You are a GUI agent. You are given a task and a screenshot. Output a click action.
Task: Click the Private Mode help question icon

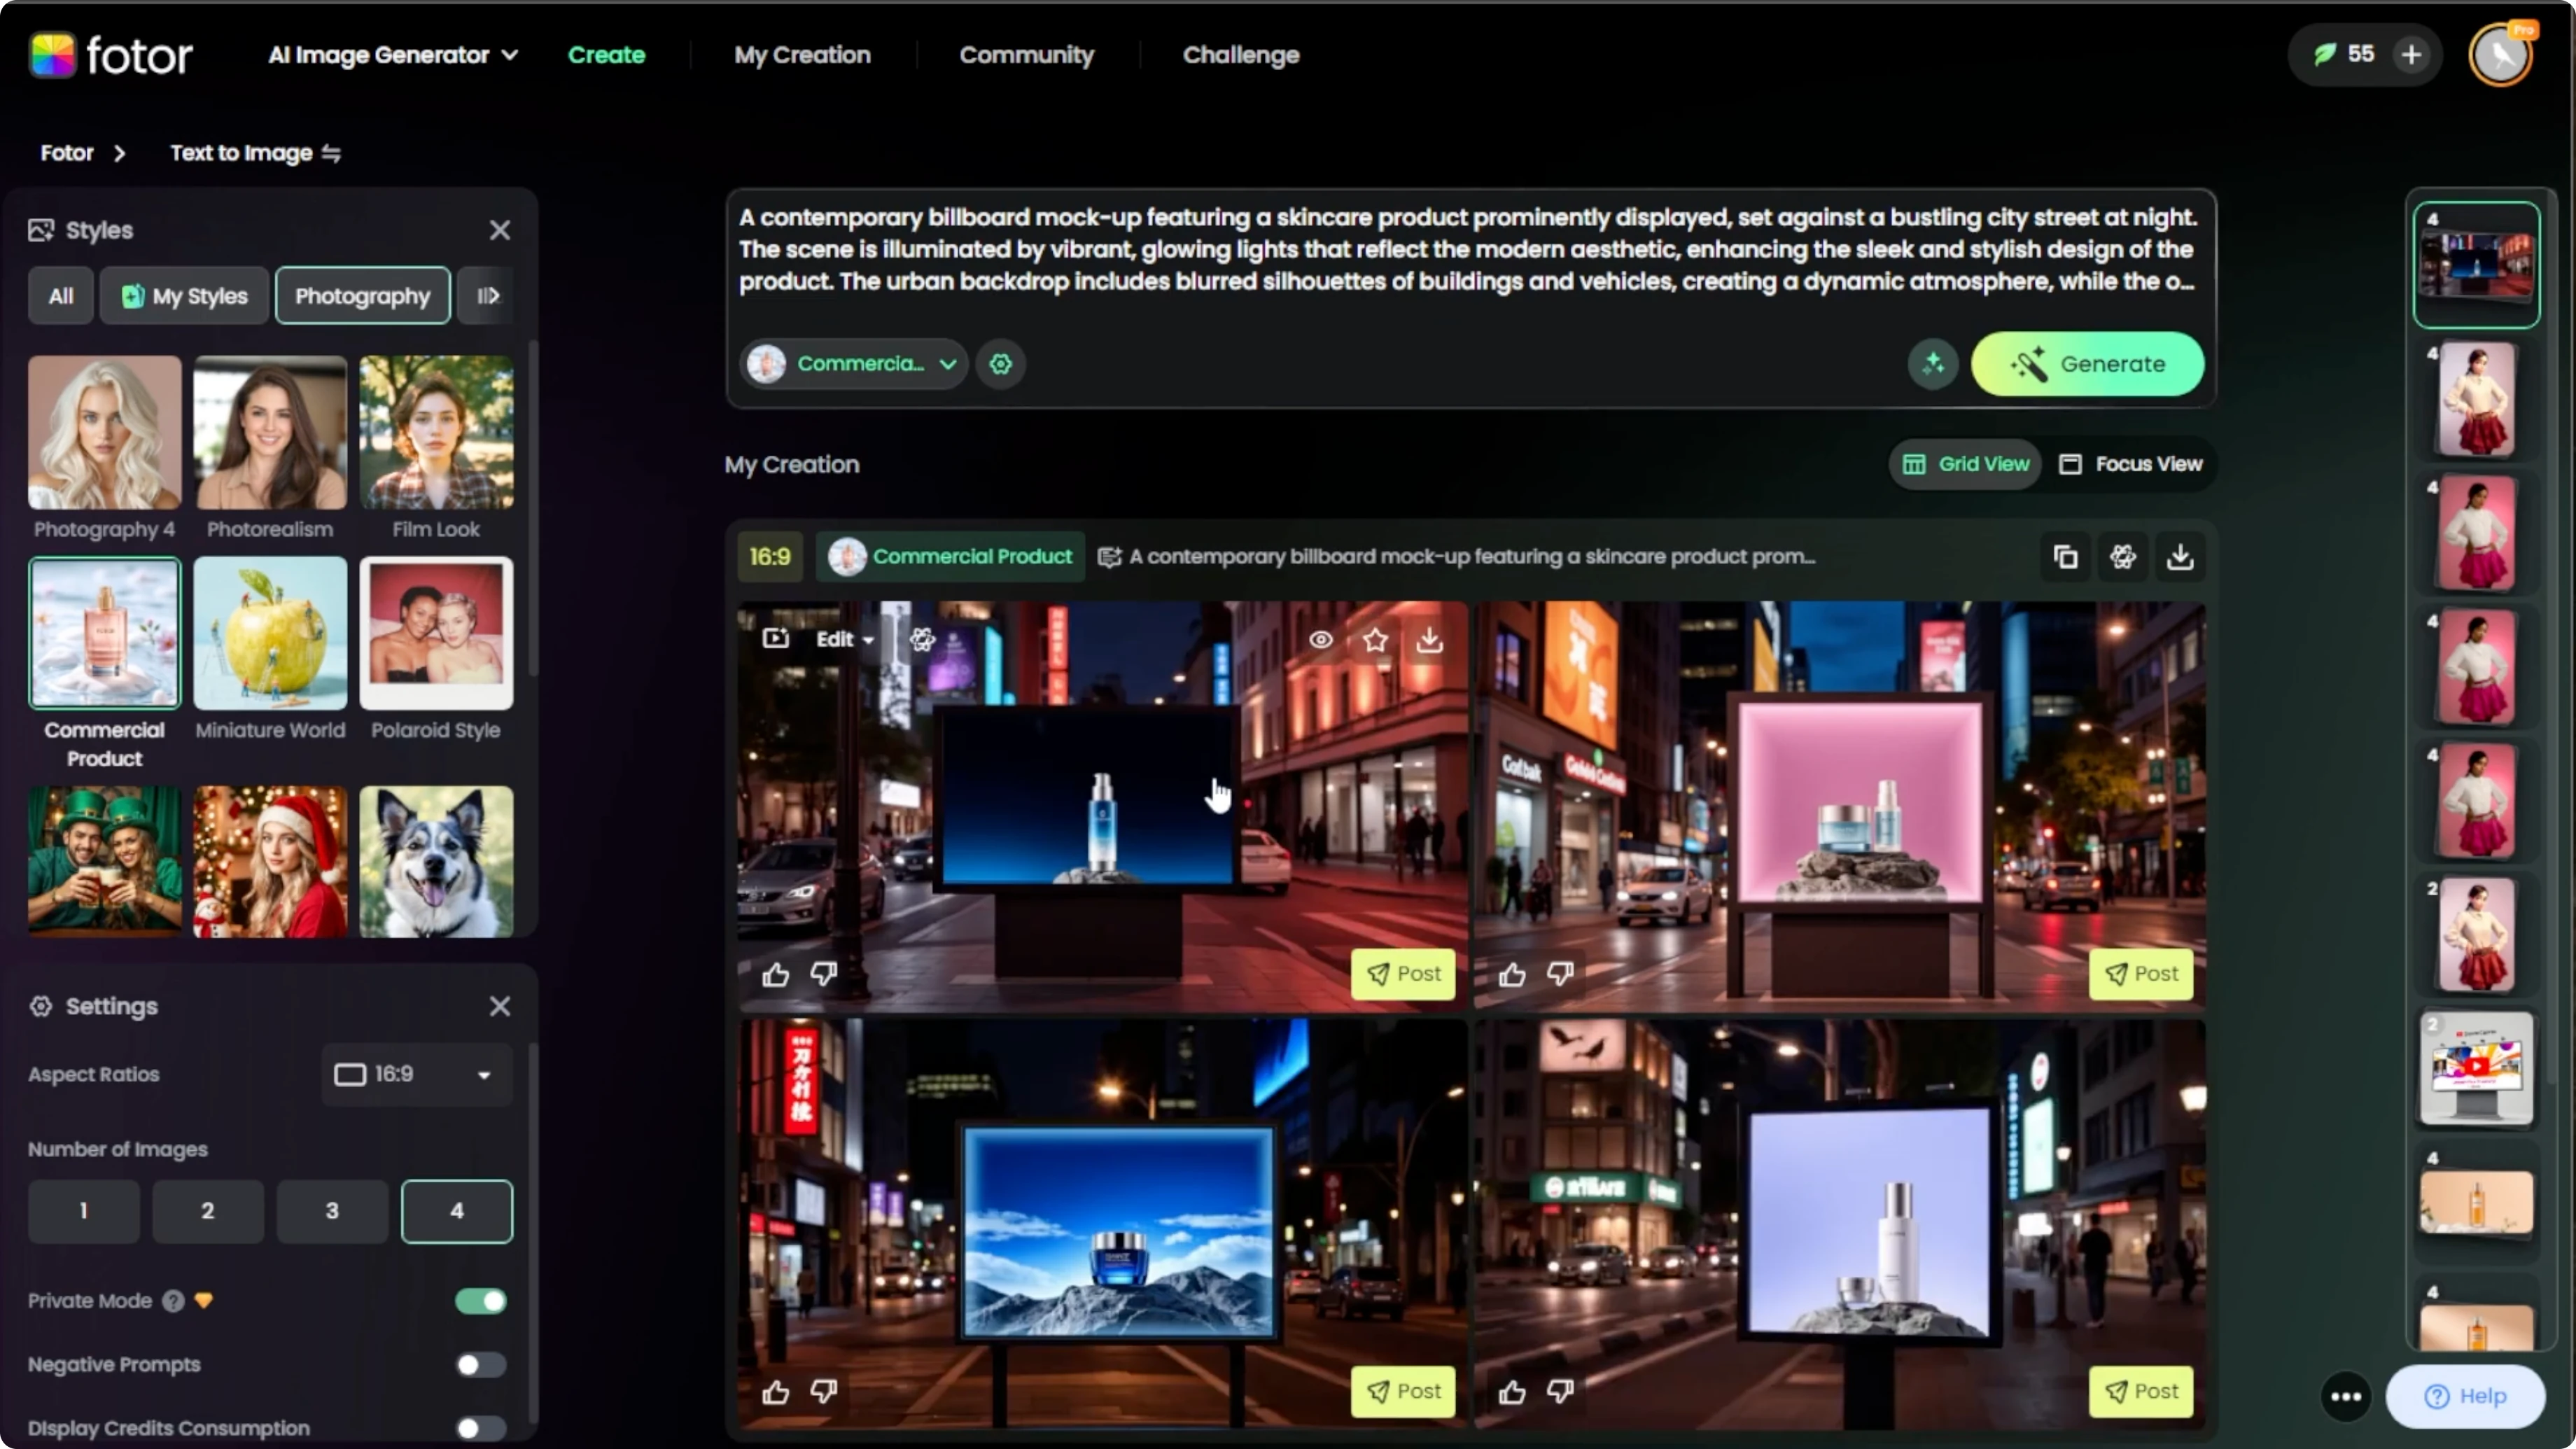click(173, 1301)
